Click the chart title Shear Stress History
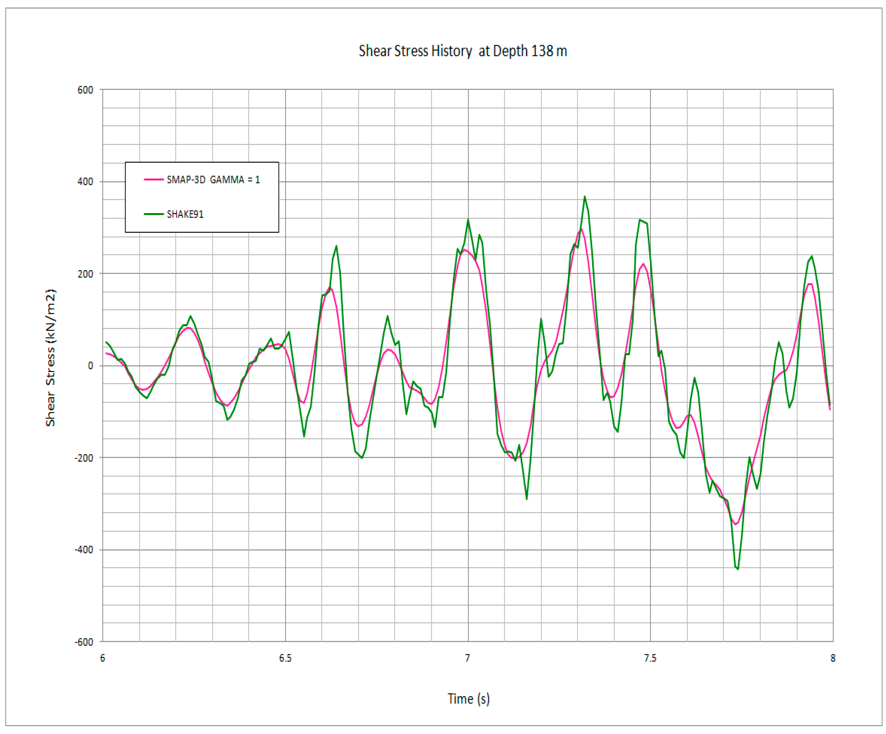Viewport: 886px width, 734px height. (462, 51)
